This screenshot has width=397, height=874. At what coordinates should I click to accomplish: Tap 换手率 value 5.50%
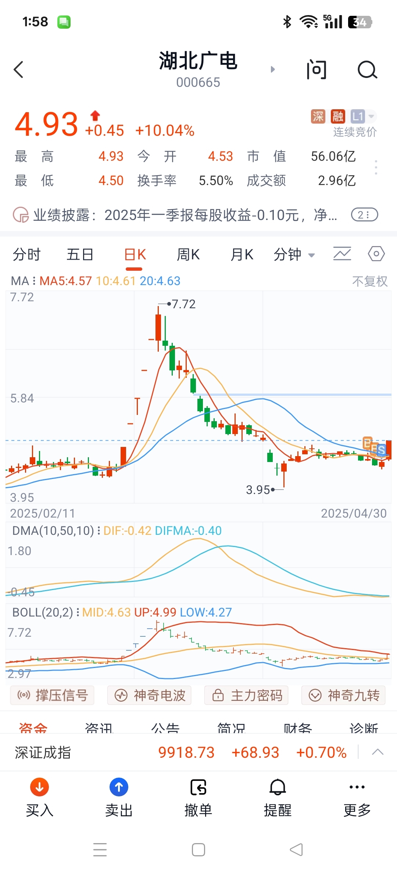216,181
